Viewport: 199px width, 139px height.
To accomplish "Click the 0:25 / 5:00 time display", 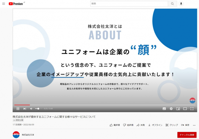I will [48, 109].
